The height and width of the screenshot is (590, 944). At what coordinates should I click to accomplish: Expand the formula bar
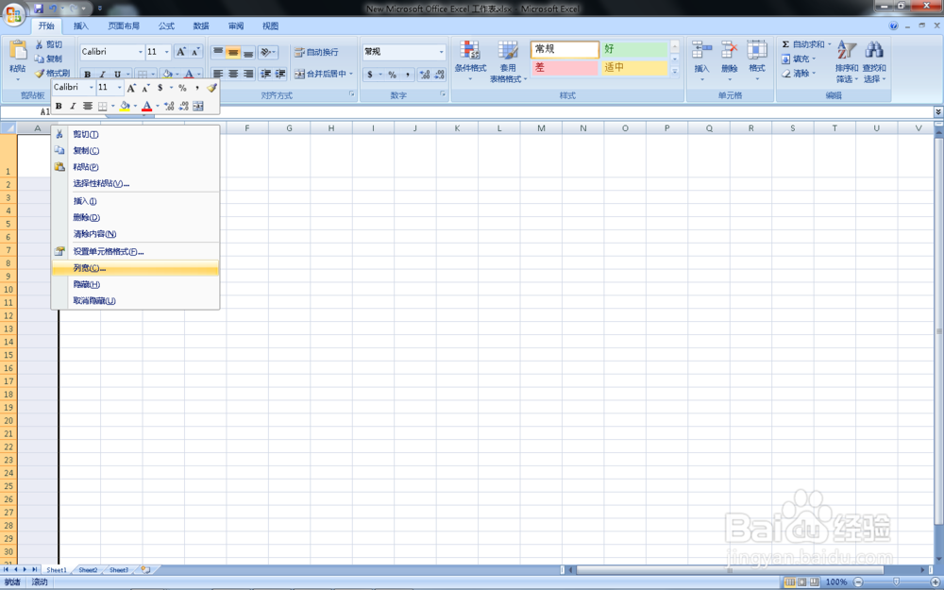938,112
